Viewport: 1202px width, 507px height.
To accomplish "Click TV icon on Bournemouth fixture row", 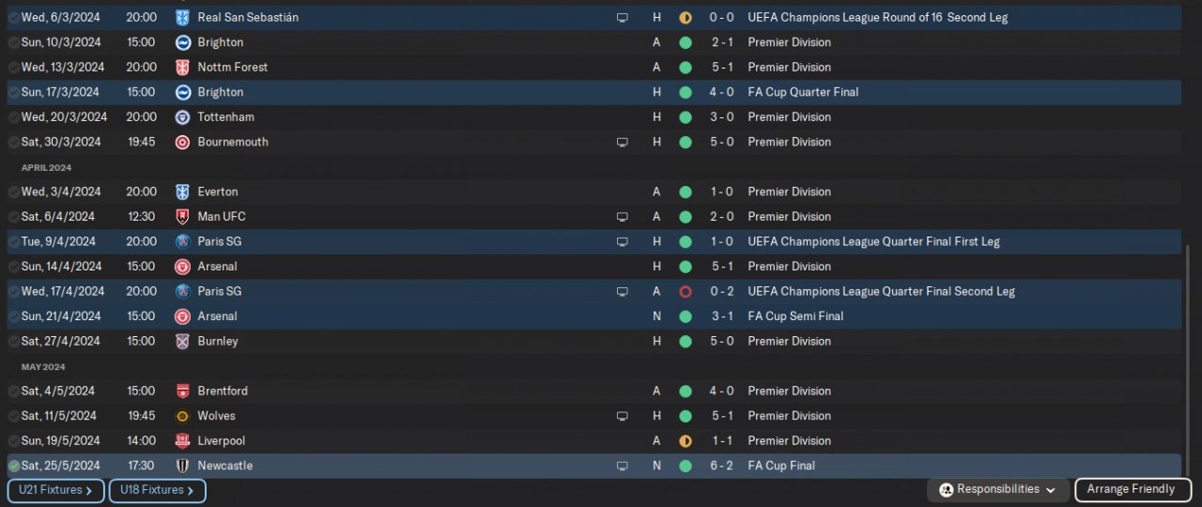I will point(622,143).
